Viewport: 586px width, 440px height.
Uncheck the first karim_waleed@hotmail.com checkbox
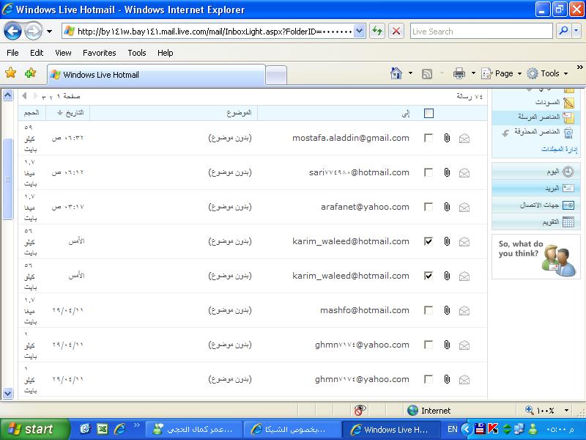[x=429, y=241]
